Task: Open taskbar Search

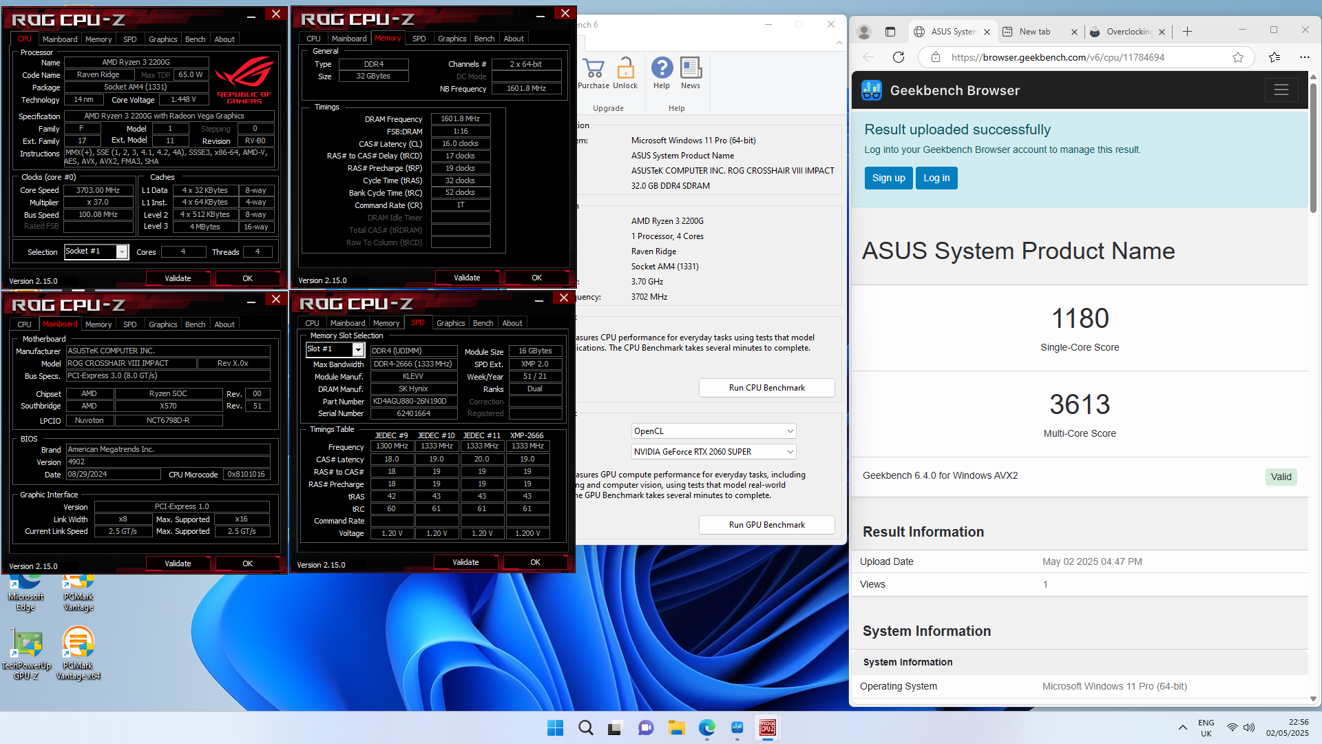Action: point(586,727)
